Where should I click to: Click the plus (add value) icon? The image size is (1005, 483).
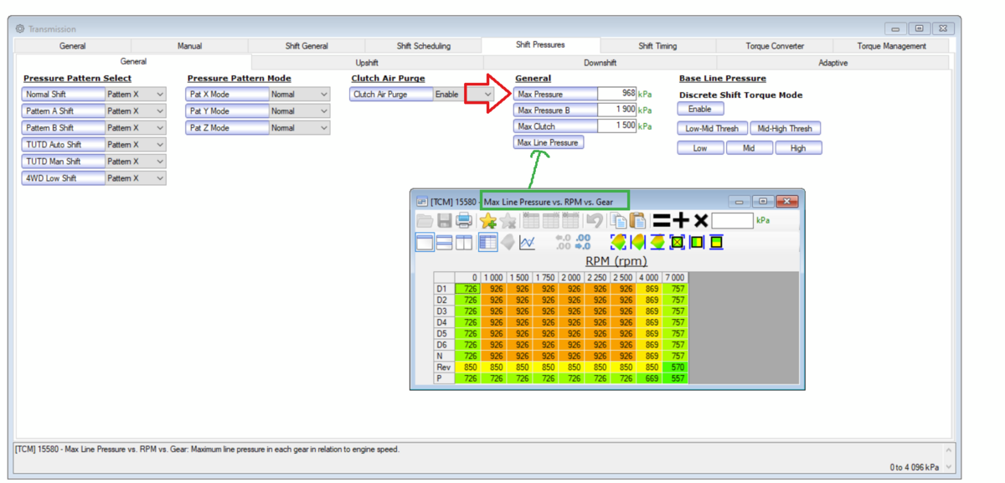click(681, 221)
